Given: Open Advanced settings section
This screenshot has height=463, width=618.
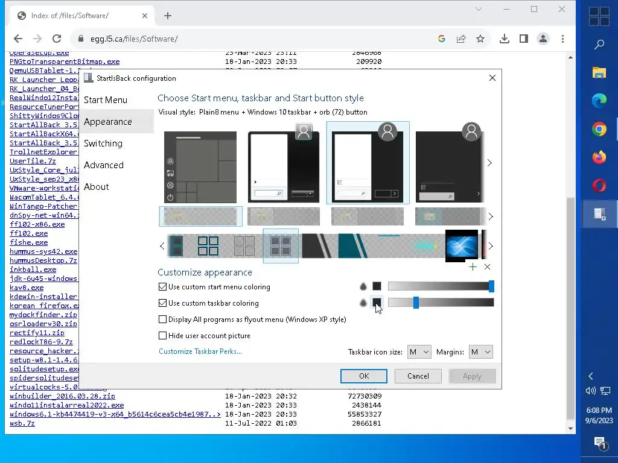Looking at the screenshot, I should click(104, 165).
